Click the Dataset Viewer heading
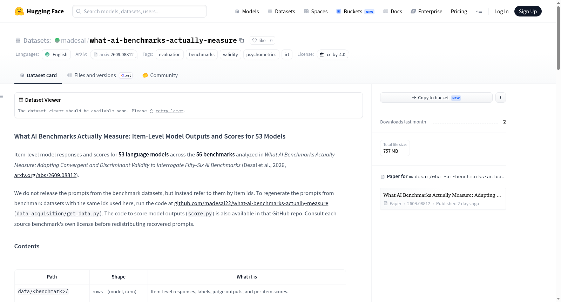This screenshot has width=561, height=302. click(43, 100)
